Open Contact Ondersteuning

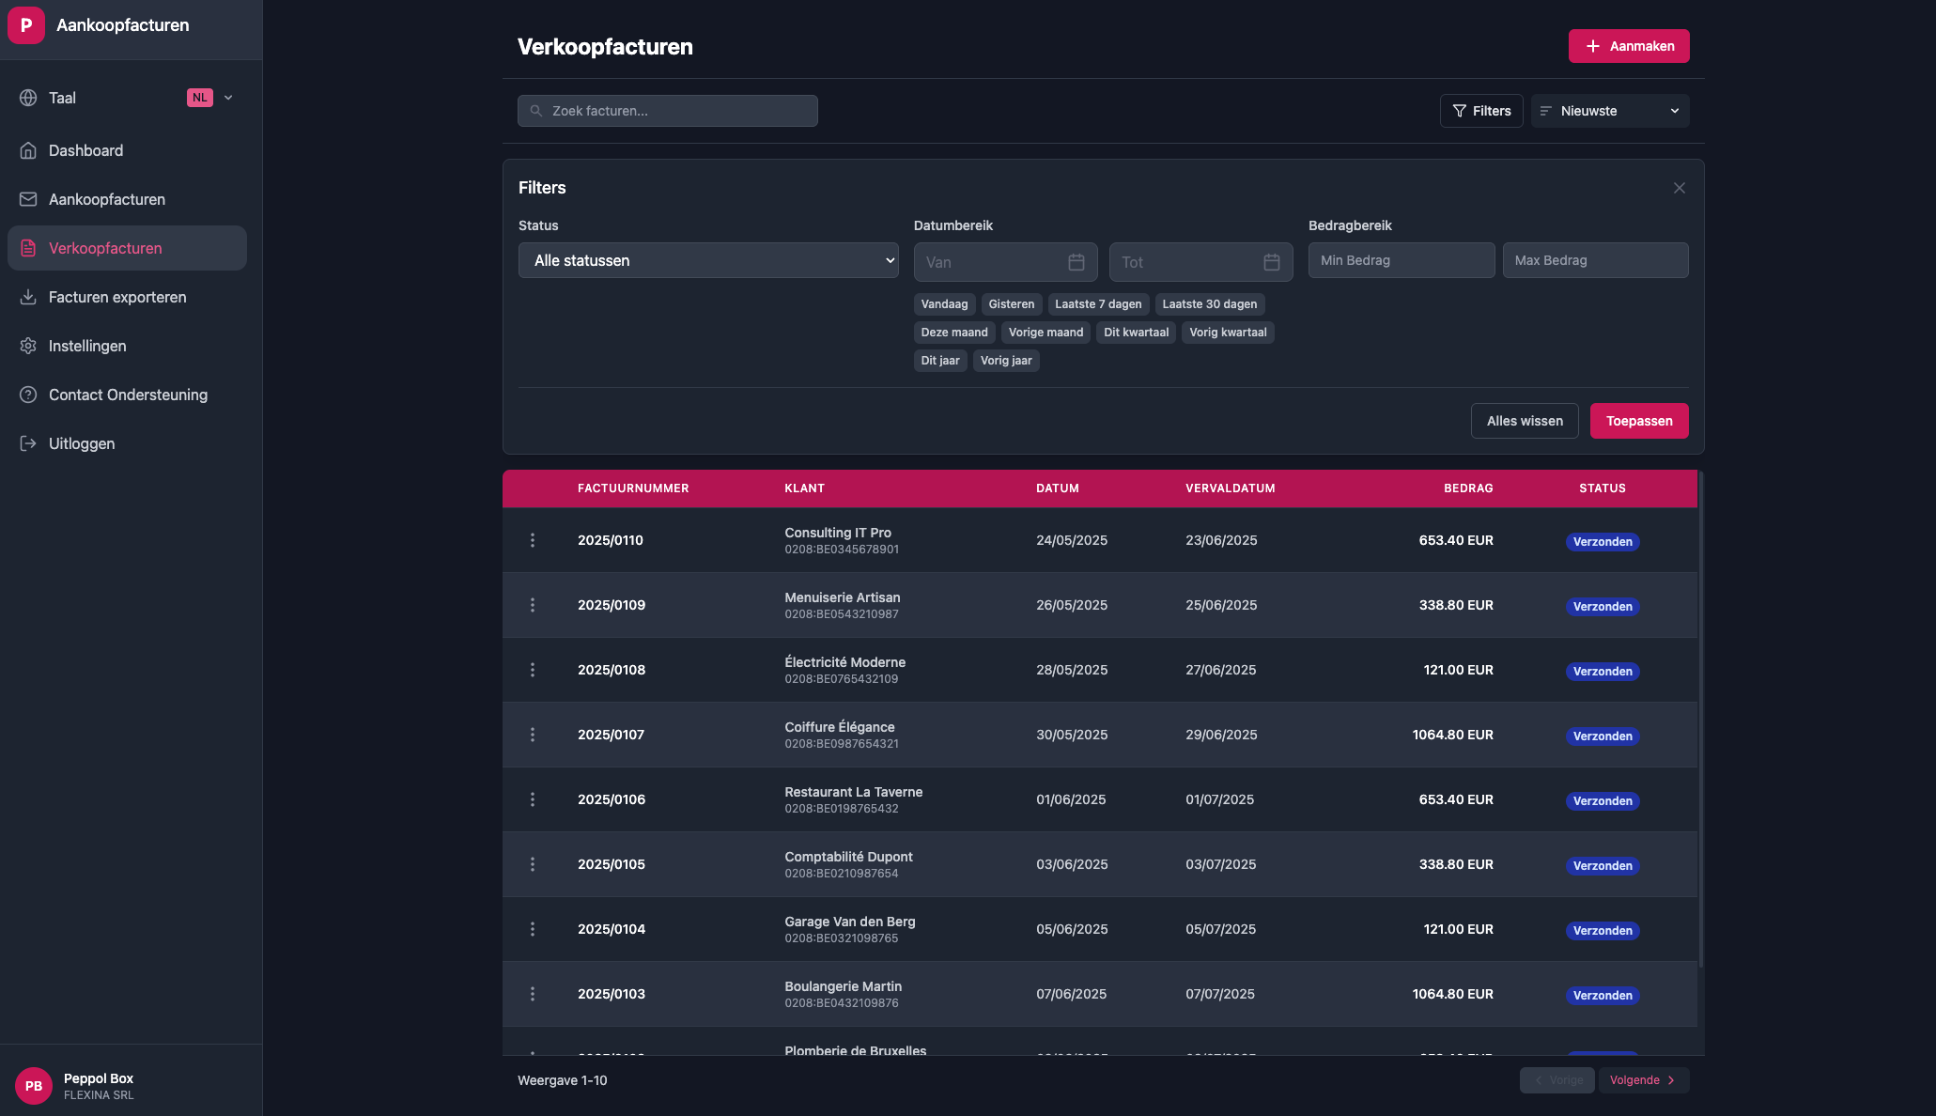(127, 395)
